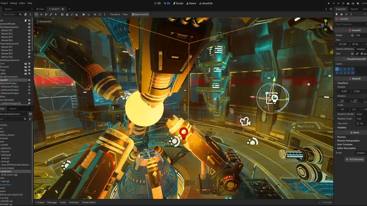Toggle Use Local Space cube icon
This screenshot has width=367, height=206.
[83, 14]
